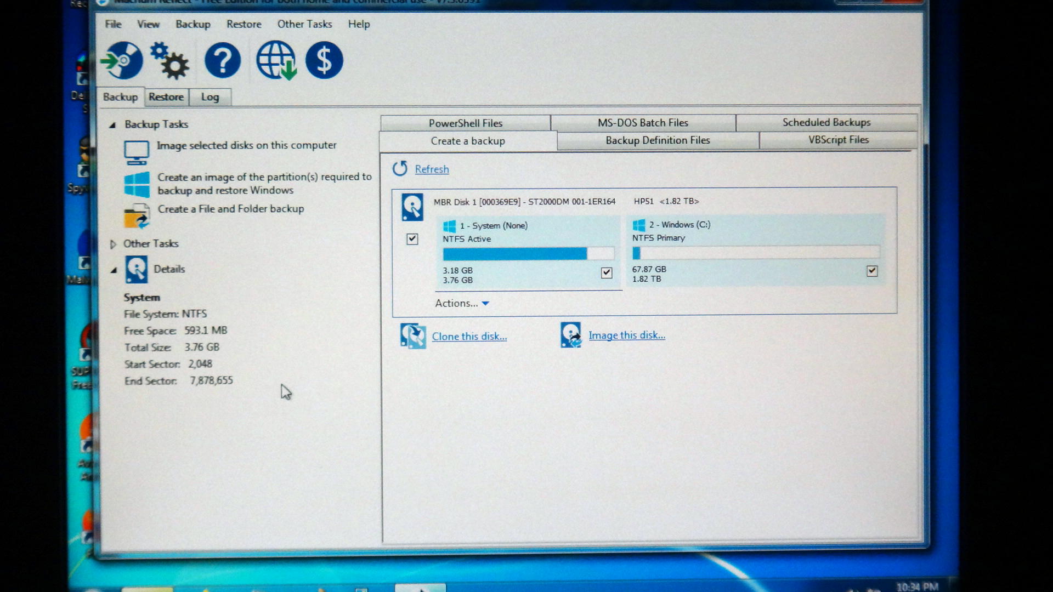Open the Backup menu

pos(193,24)
